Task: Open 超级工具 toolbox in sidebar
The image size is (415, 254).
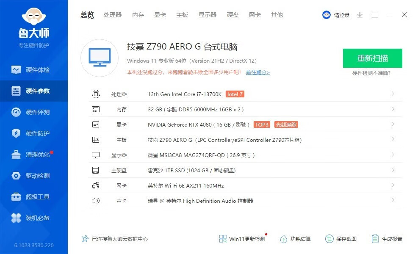Action: [34, 197]
